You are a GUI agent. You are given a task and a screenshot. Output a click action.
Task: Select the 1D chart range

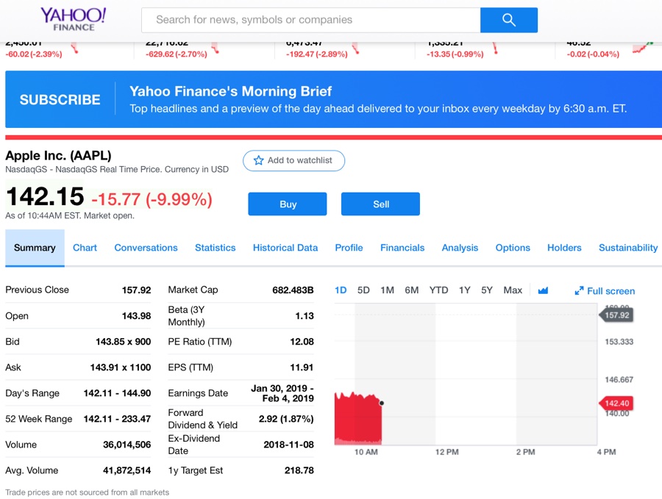pyautogui.click(x=341, y=290)
